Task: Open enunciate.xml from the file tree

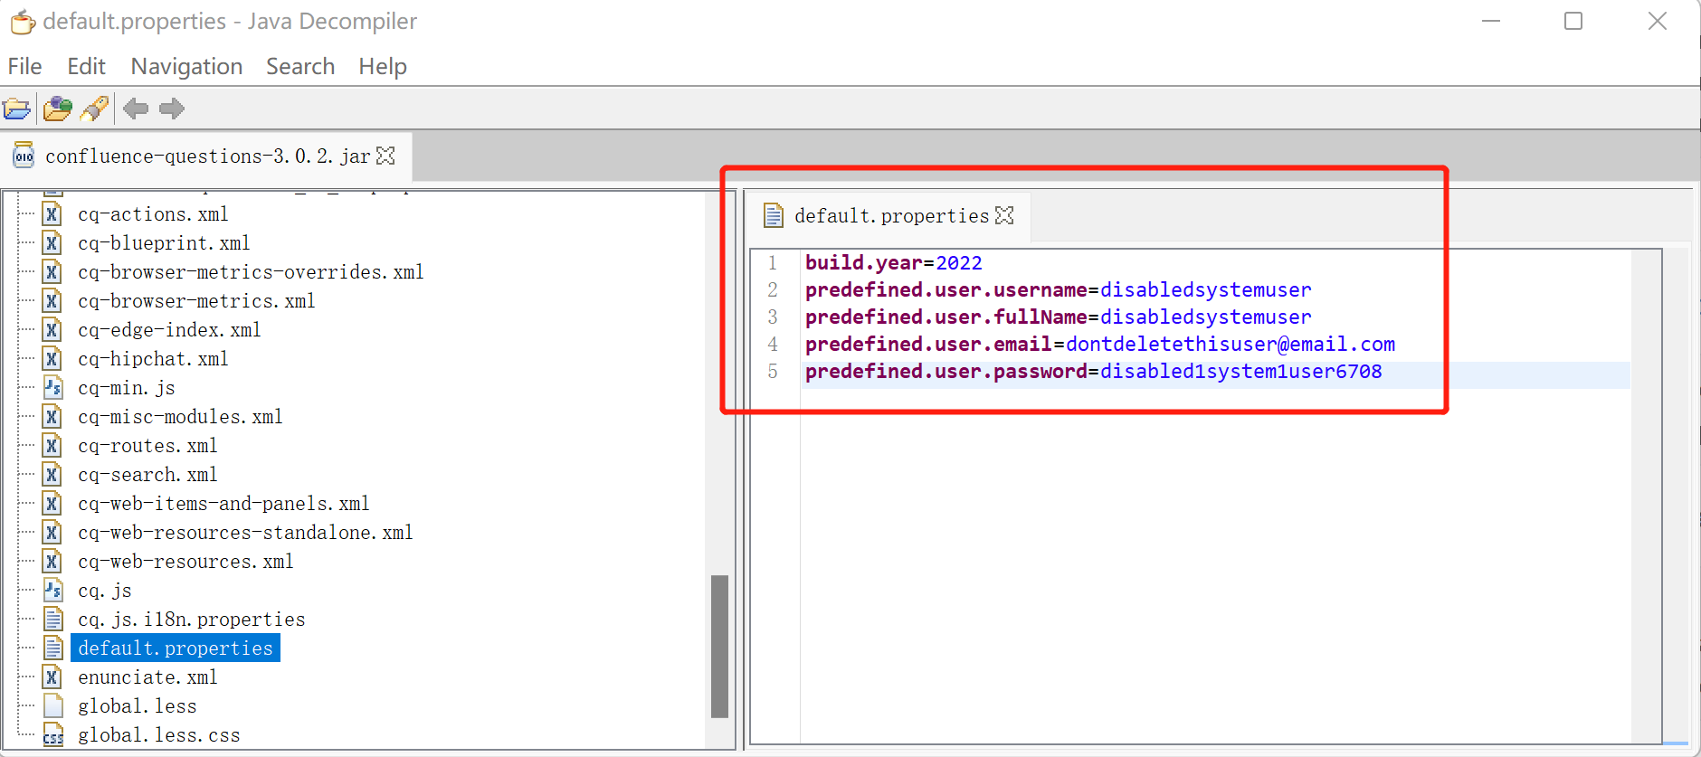Action: pos(147,677)
